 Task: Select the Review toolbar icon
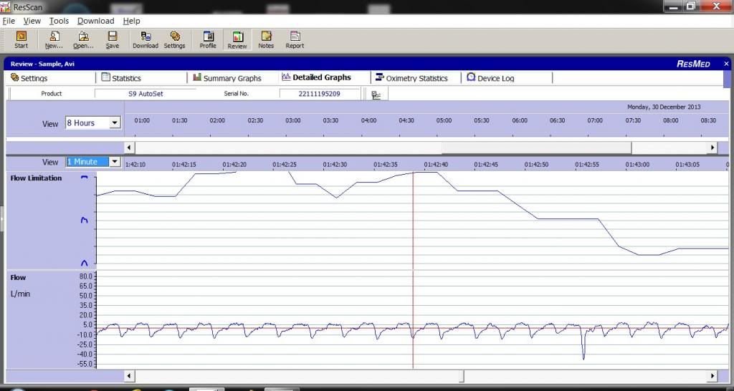pos(237,40)
